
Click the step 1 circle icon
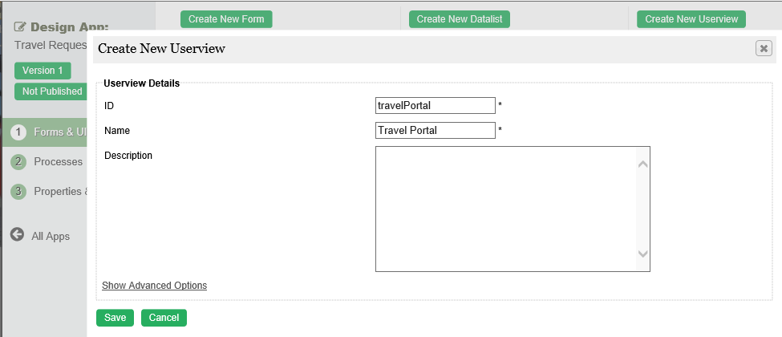[x=18, y=132]
